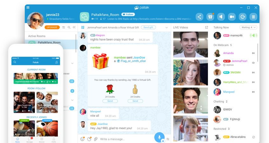This screenshot has height=143, width=269.
Task: Open the hamburger menu at top left
Action: (x=28, y=8)
